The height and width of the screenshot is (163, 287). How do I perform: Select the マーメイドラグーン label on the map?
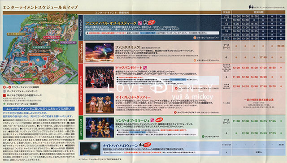pos(52,37)
